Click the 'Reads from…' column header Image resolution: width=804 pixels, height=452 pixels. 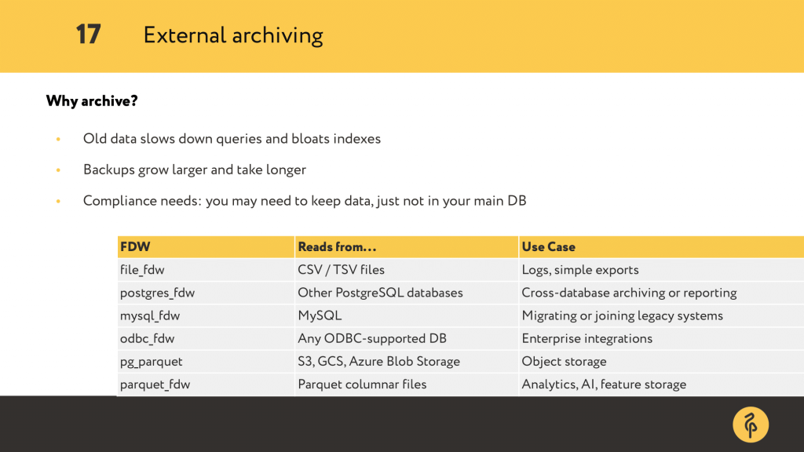(407, 247)
